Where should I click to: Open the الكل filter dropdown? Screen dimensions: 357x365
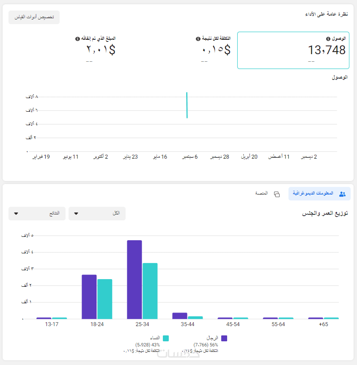click(x=97, y=214)
